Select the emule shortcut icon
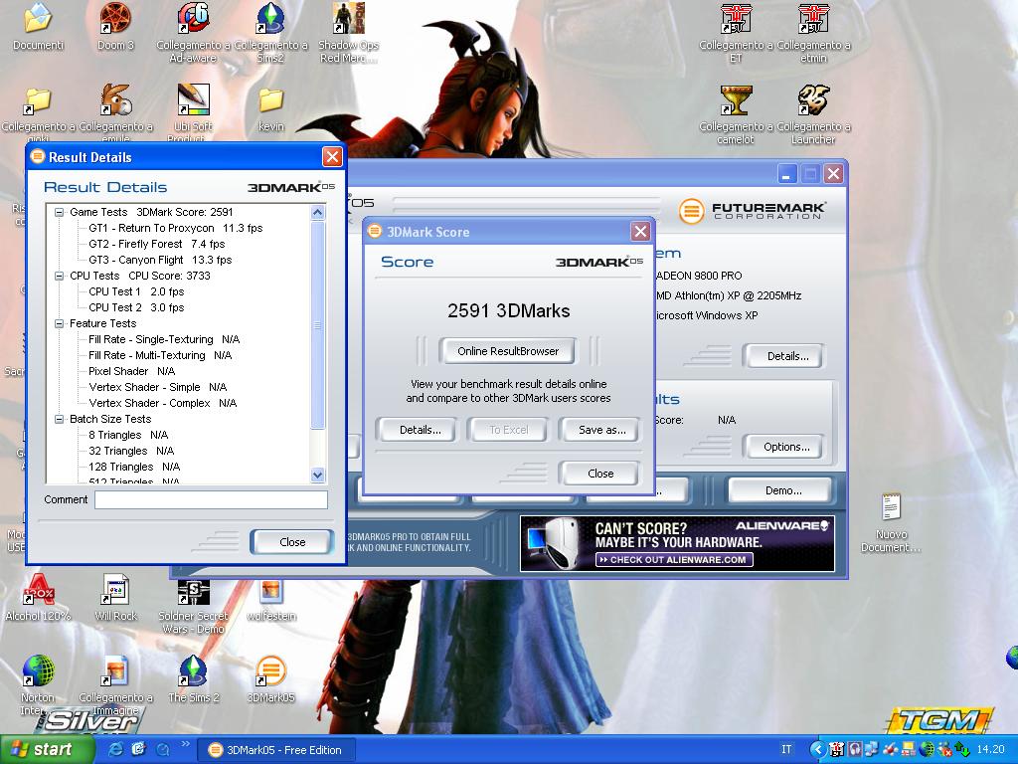The height and width of the screenshot is (764, 1018). (x=115, y=100)
